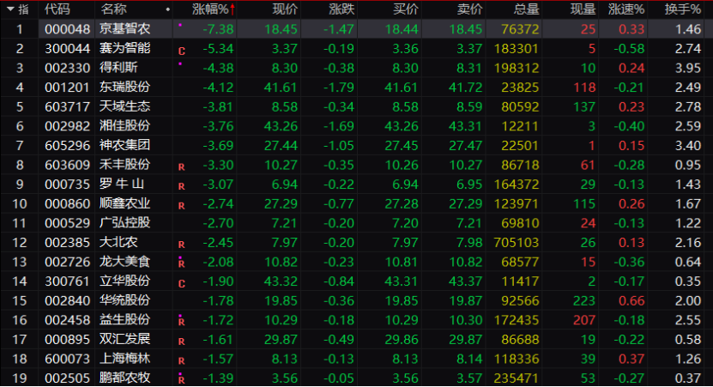
Task: Sort by the 现量 column header
Action: click(583, 9)
